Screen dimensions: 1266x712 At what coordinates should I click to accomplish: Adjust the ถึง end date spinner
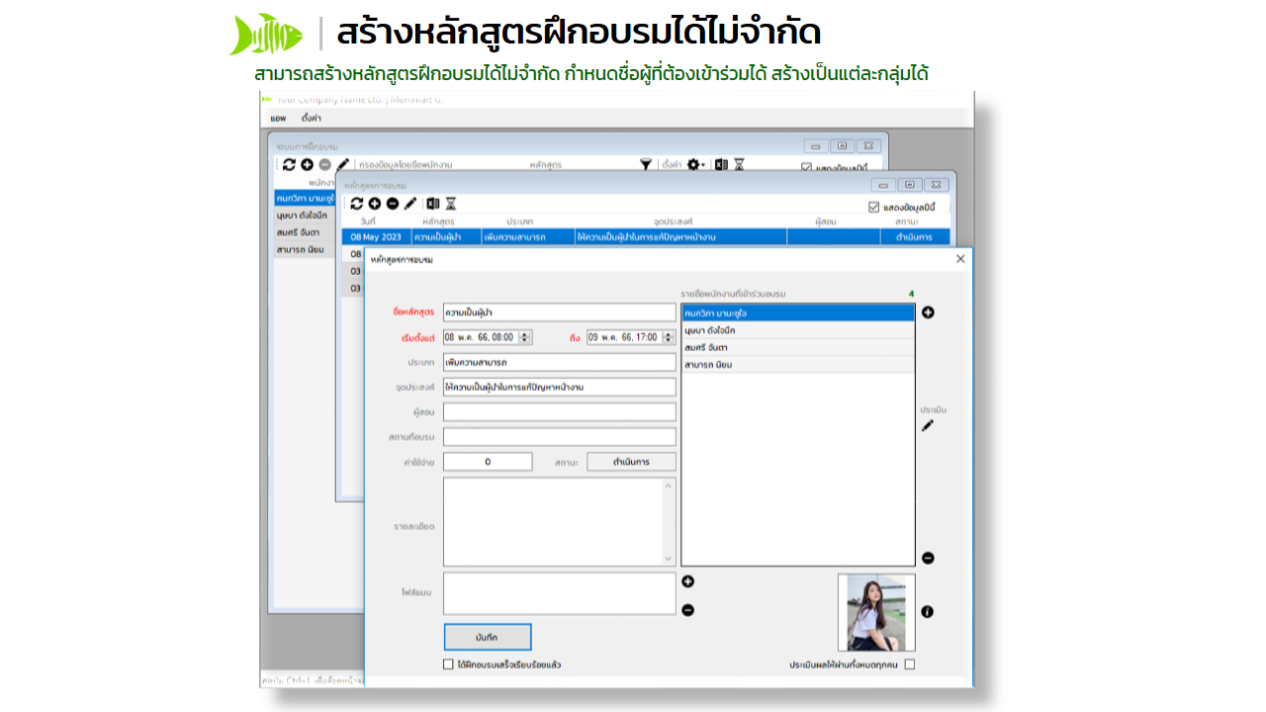[x=670, y=337]
